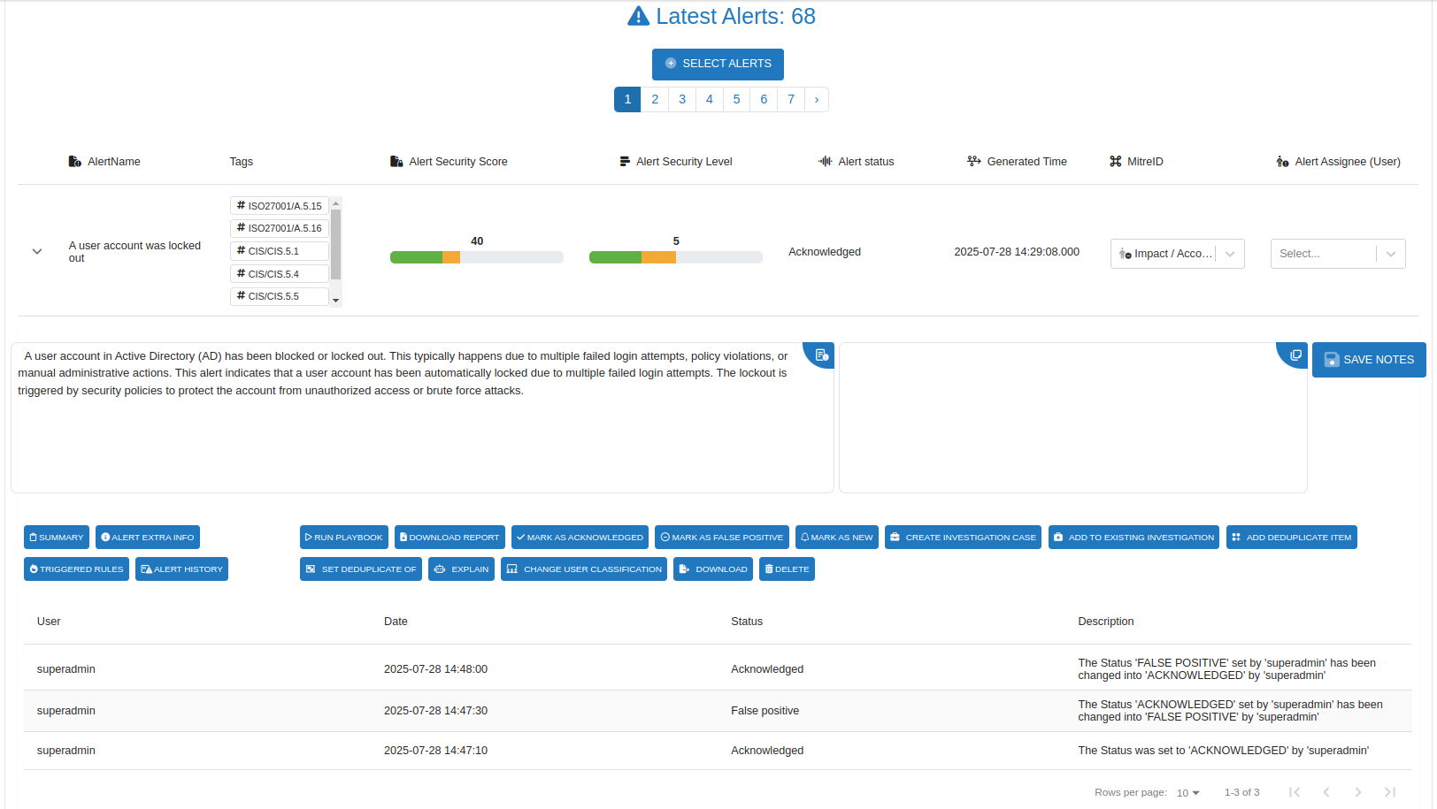The image size is (1437, 809).
Task: Click the Save Notes button
Action: coord(1368,360)
